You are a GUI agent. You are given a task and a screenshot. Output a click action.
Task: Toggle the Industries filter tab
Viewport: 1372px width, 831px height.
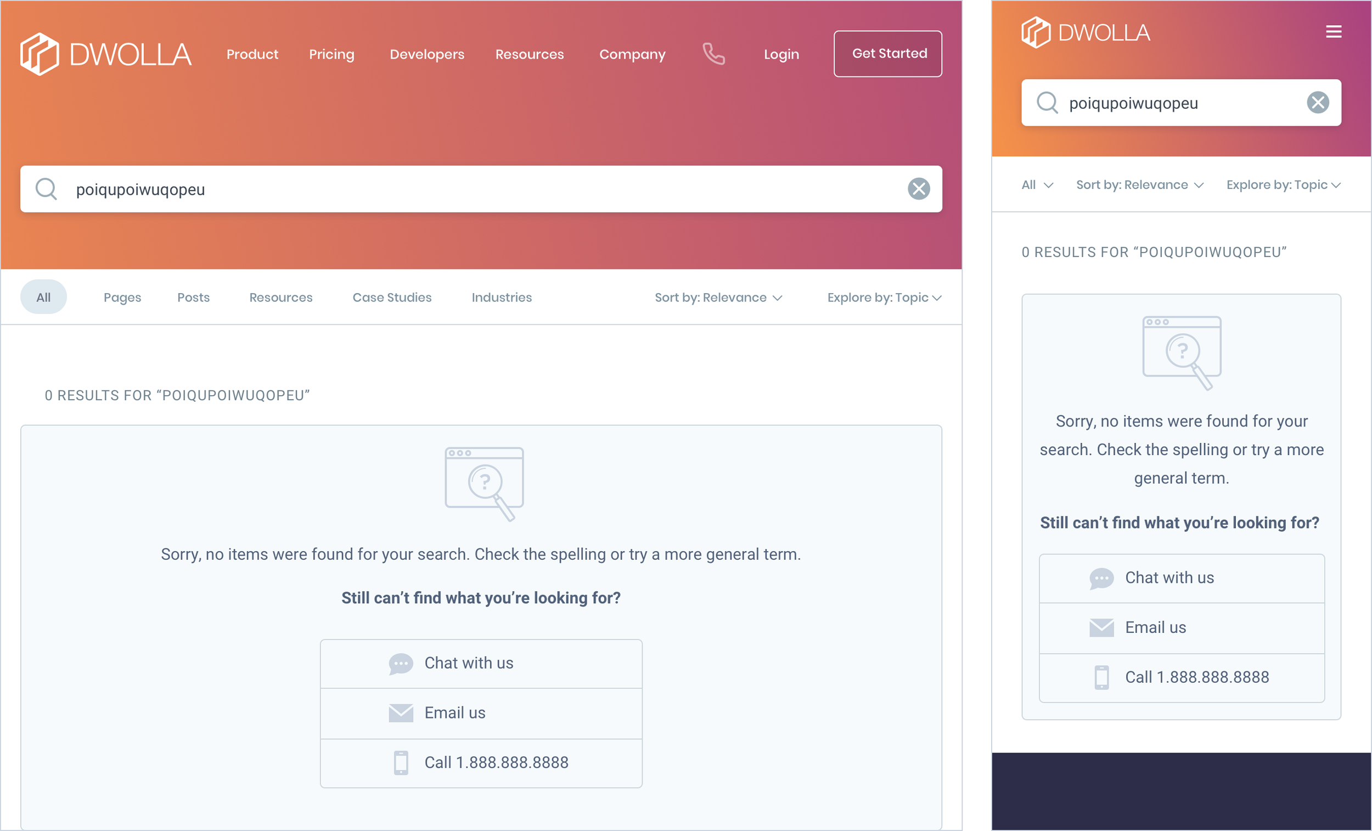point(502,297)
